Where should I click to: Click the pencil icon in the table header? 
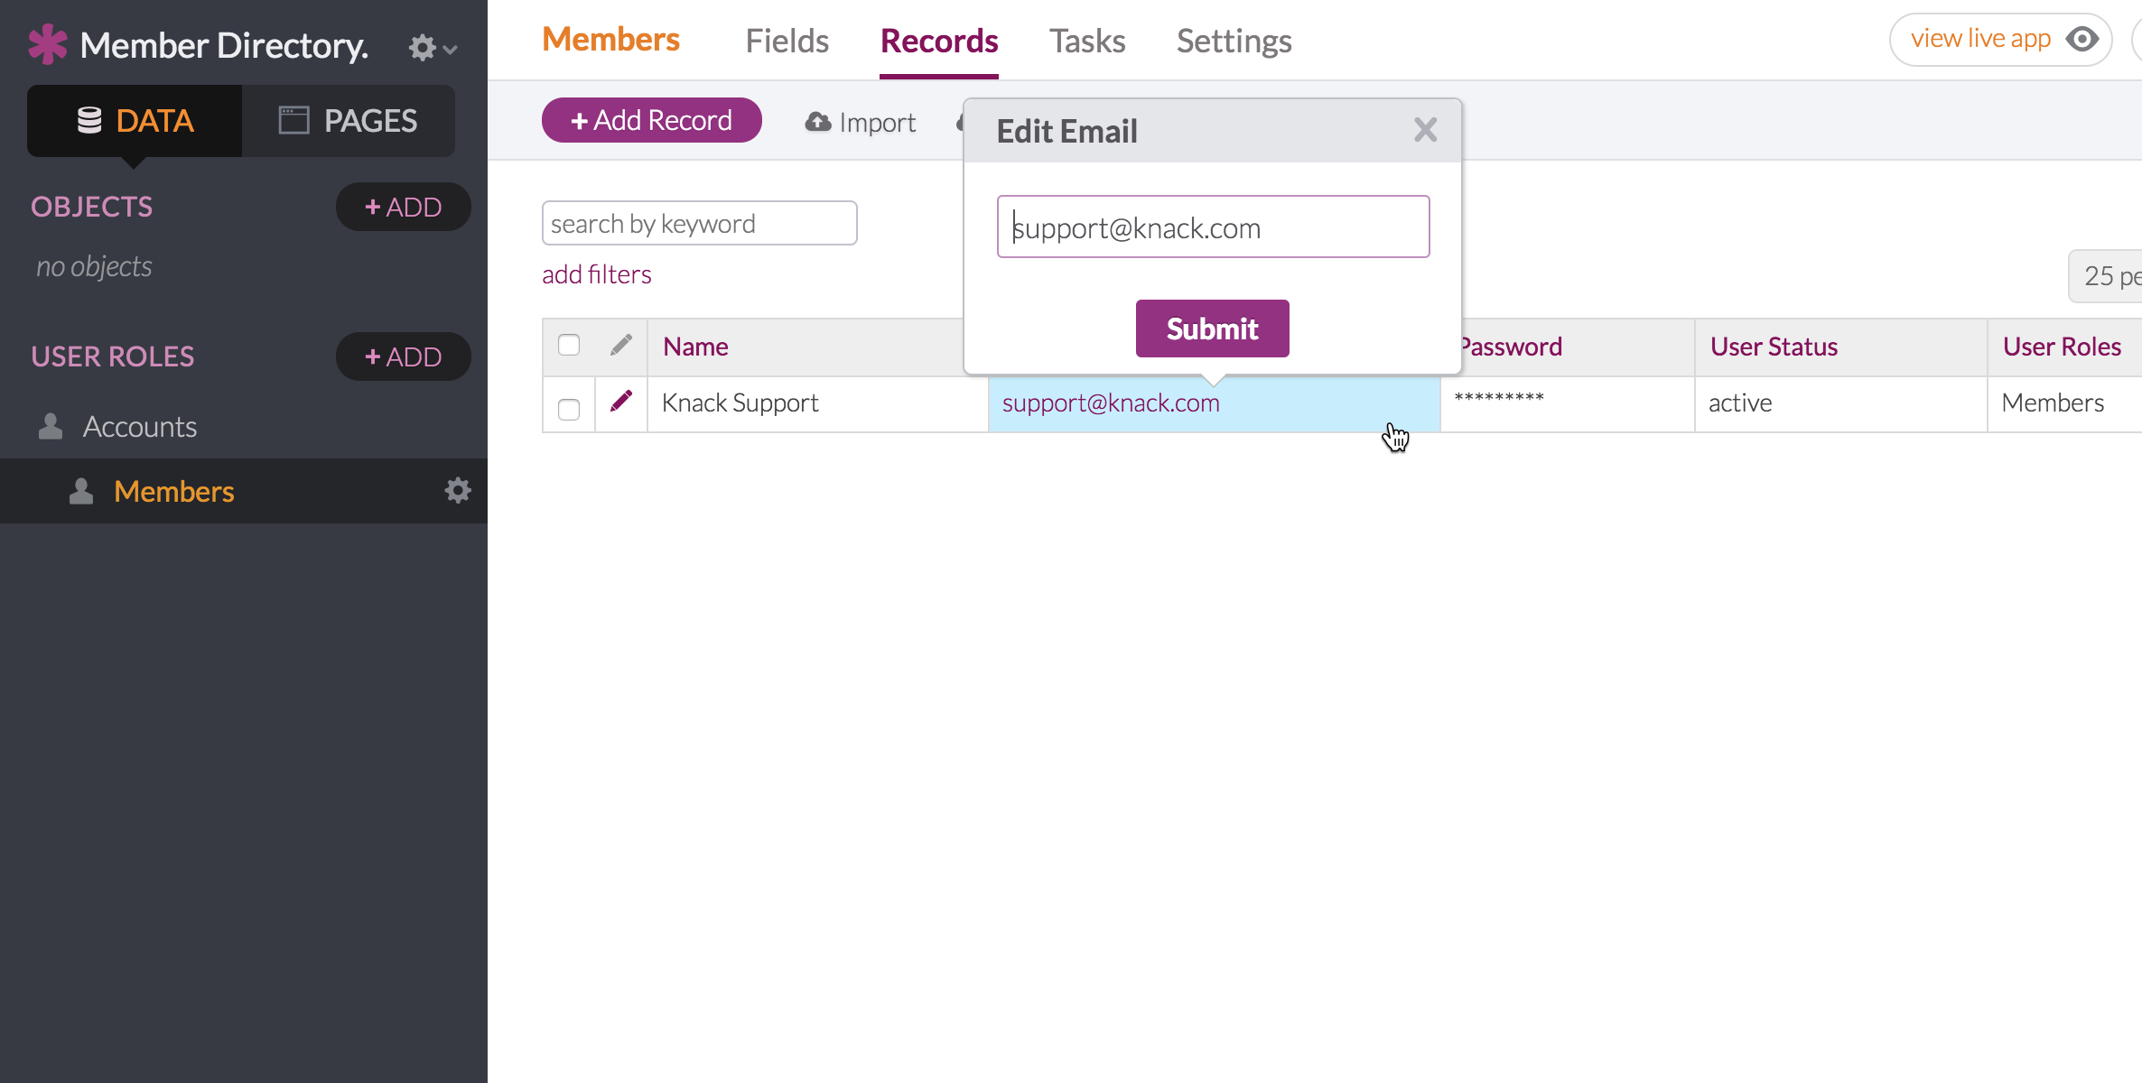coord(620,346)
